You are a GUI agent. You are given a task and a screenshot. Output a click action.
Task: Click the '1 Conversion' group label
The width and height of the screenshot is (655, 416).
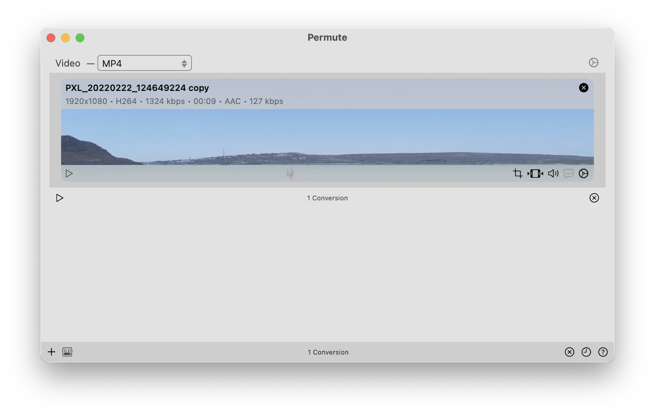point(327,198)
